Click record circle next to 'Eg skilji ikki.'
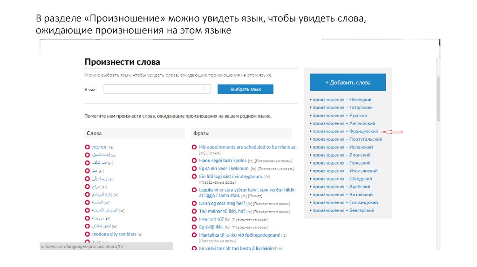This screenshot has width=477, height=267. click(x=194, y=227)
